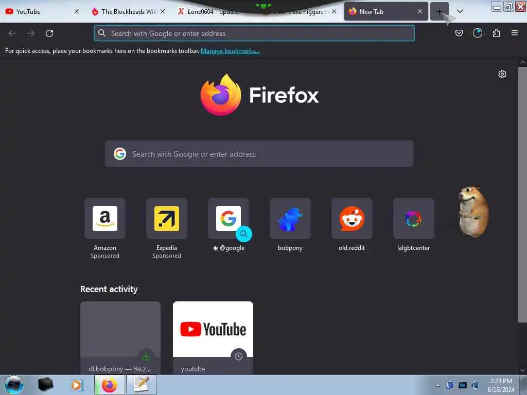
Task: Reload the current page
Action: [49, 33]
